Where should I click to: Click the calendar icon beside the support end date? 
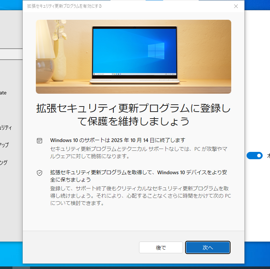(40, 141)
